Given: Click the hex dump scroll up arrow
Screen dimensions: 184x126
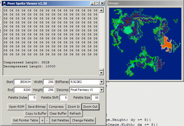Looking at the screenshot, I should click(101, 10).
